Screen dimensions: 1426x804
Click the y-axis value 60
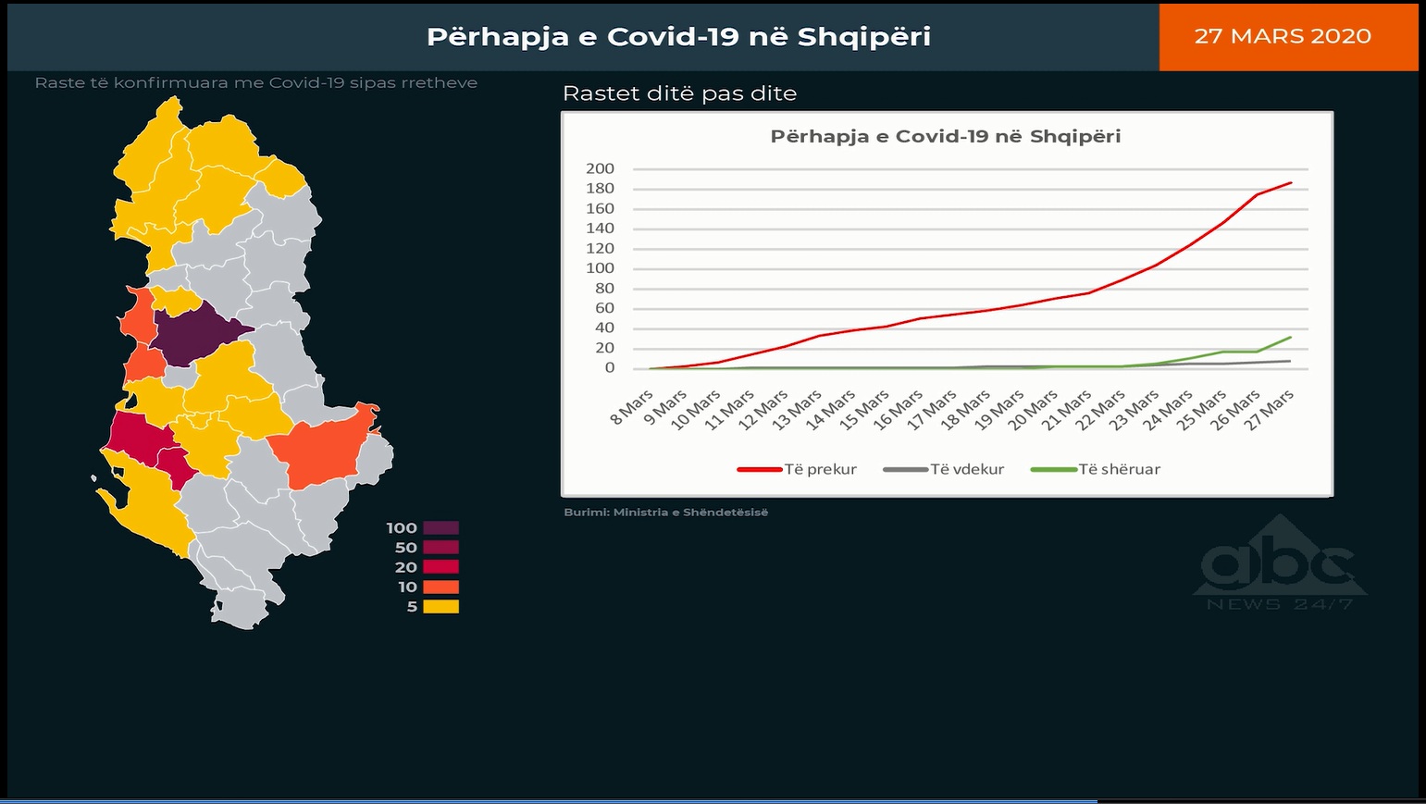click(604, 308)
